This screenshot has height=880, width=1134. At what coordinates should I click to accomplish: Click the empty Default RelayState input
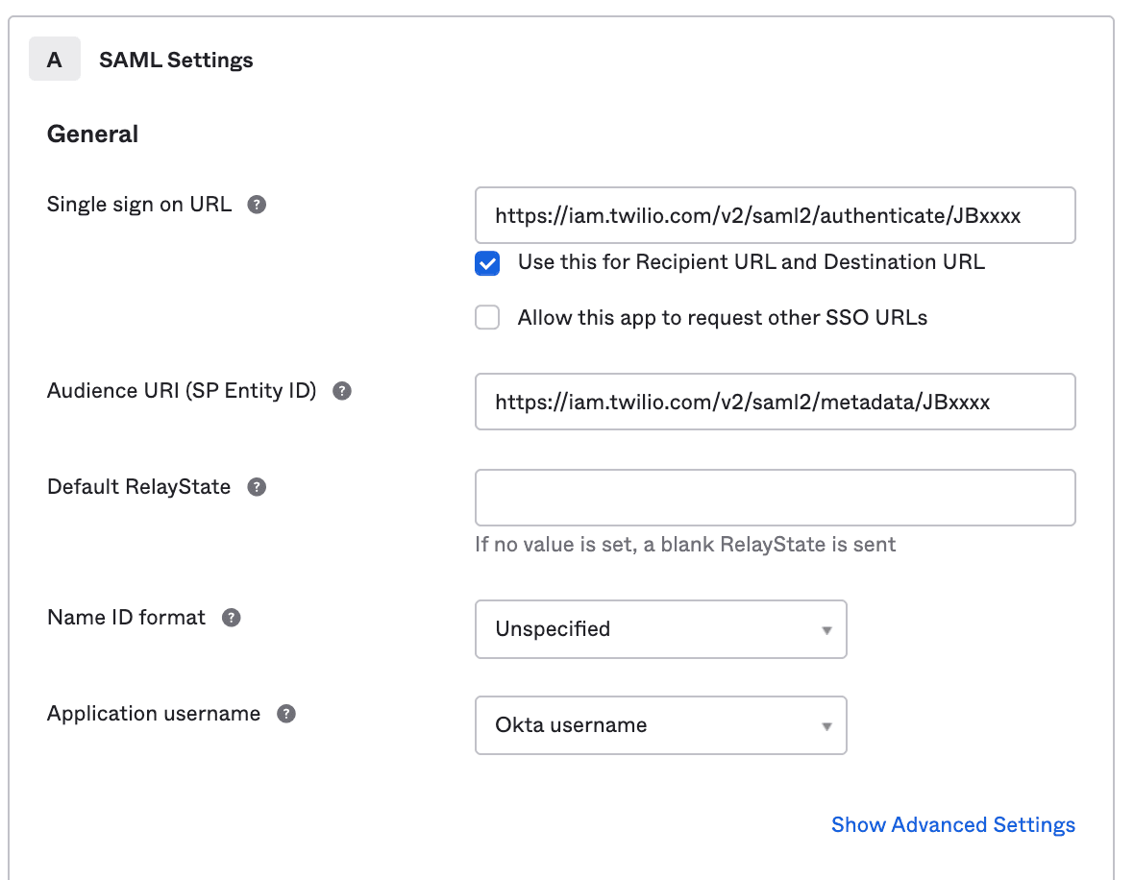click(775, 497)
